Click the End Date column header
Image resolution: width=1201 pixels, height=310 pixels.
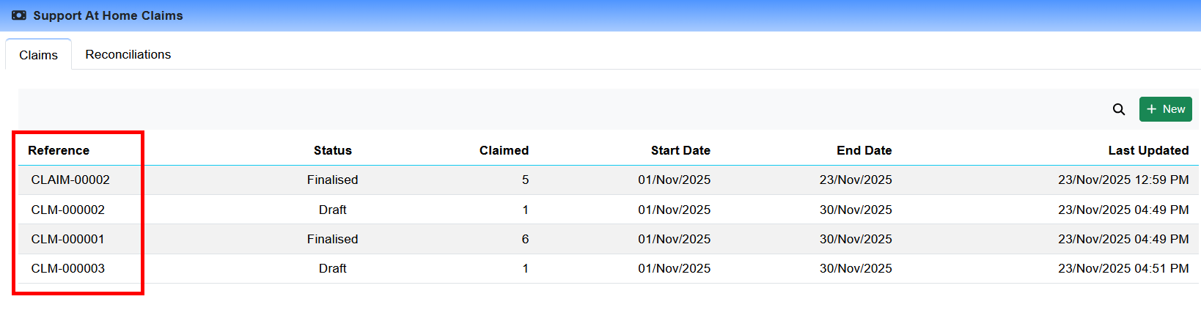coord(864,150)
